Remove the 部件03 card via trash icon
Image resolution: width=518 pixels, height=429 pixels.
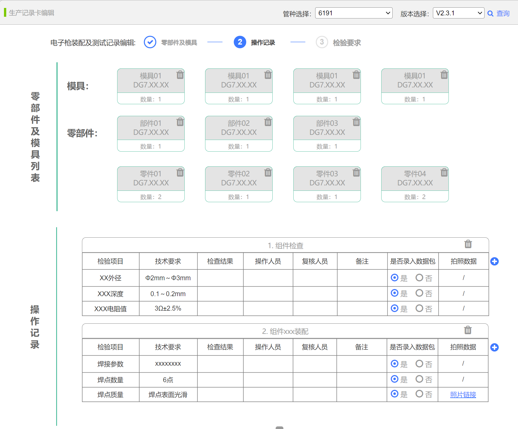[356, 122]
